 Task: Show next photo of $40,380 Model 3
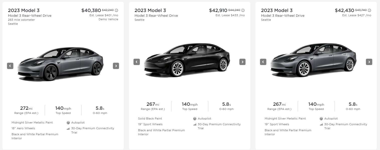pyautogui.click(x=116, y=66)
